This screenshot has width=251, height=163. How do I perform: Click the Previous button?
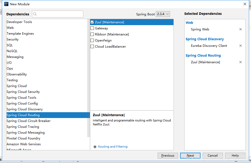(x=168, y=156)
